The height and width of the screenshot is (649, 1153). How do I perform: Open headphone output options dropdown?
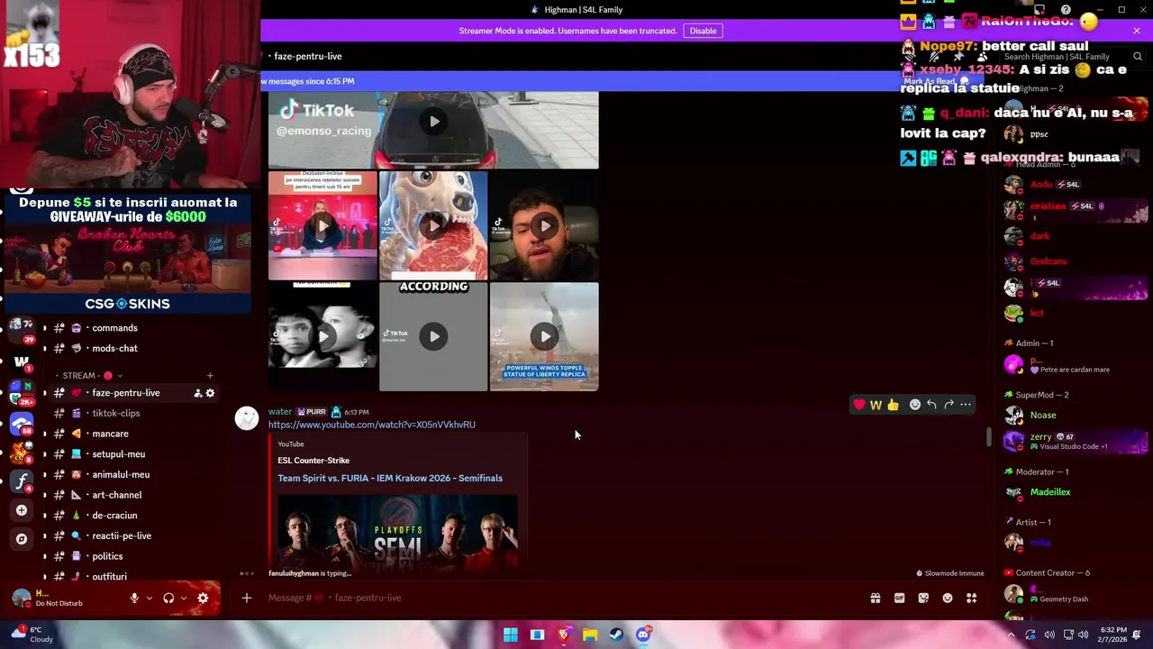(x=184, y=598)
